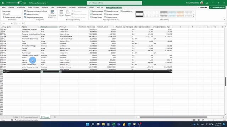The width and height of the screenshot is (227, 127).
Task: Click the Excel app icon in title bar
Action: click(3, 3)
